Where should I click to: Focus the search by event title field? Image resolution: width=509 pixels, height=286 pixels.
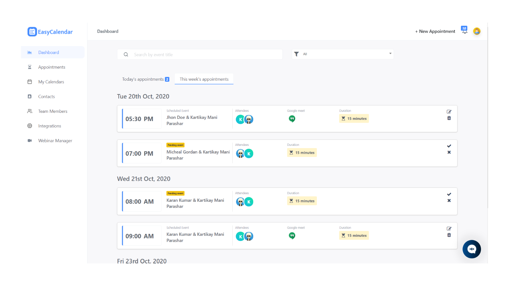tap(204, 55)
